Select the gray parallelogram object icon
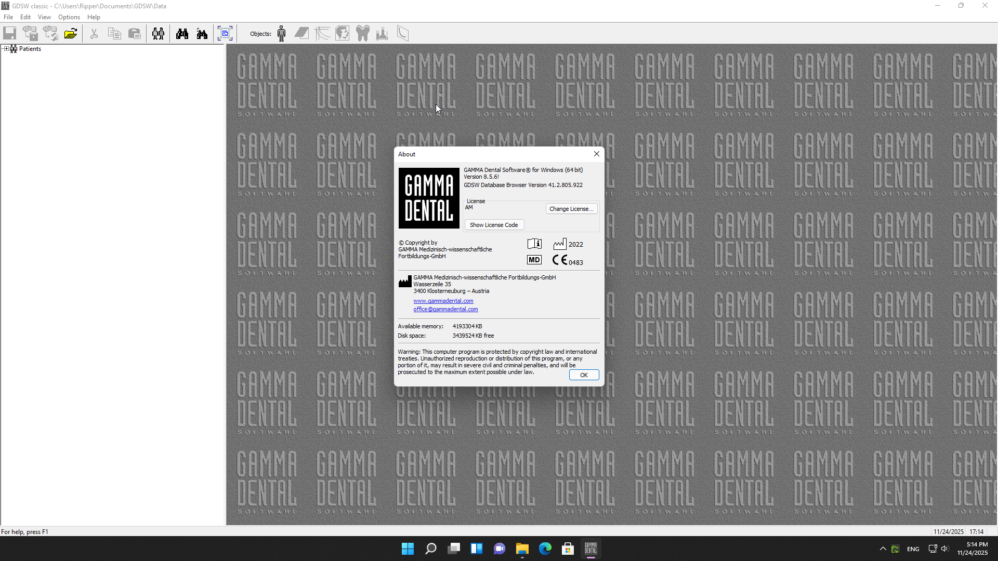Image resolution: width=998 pixels, height=561 pixels. 301,34
